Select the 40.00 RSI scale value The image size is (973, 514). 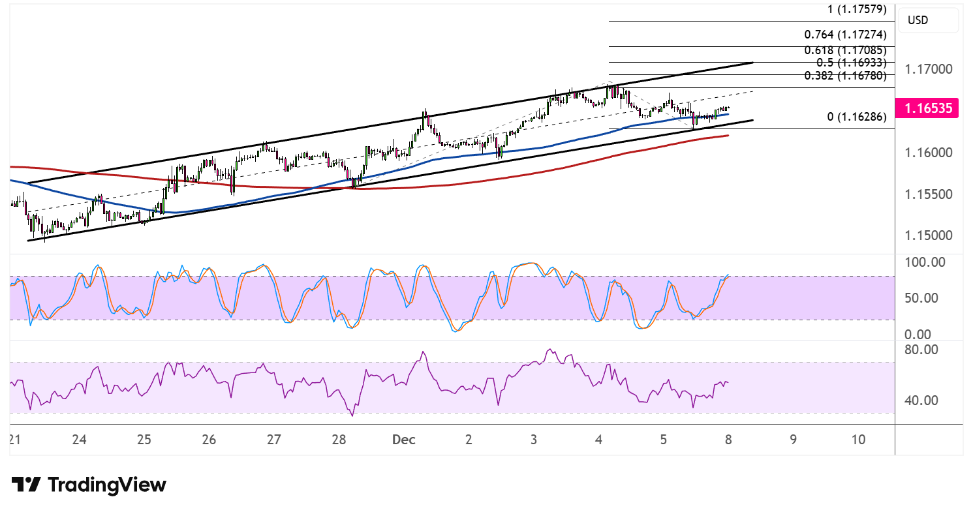point(921,401)
